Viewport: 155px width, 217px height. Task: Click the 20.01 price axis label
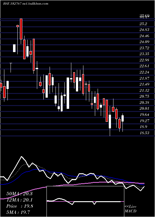(x=144, y=108)
